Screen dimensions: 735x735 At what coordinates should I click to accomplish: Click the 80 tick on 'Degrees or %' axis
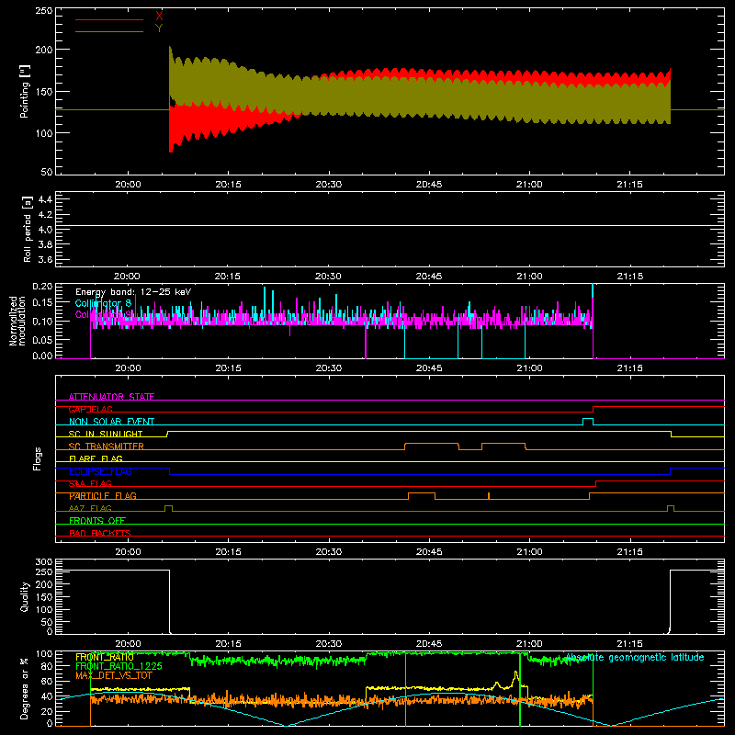click(x=47, y=666)
